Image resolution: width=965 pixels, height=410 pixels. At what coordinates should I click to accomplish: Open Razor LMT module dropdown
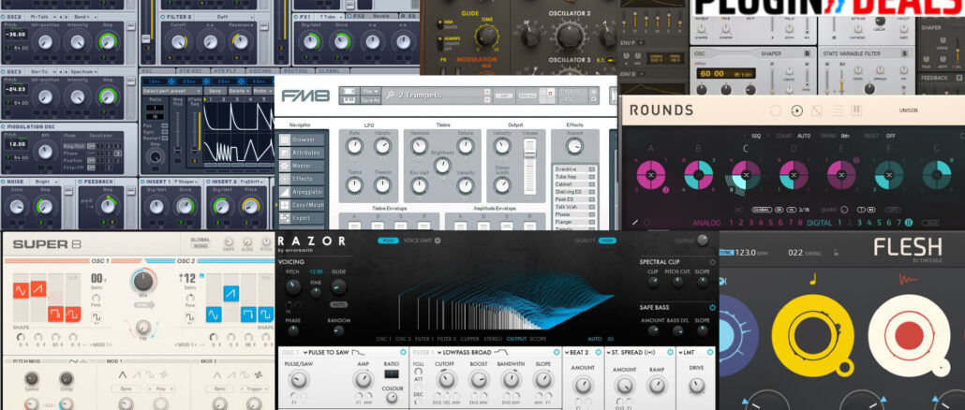(686, 352)
